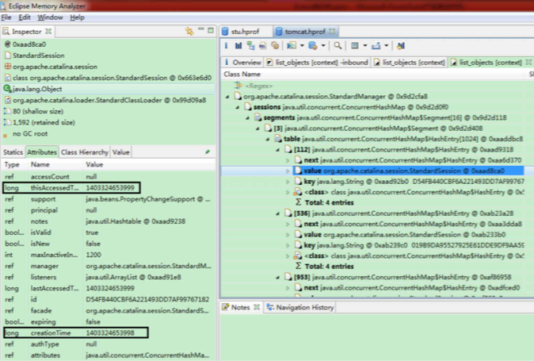Open the Query Browser dropdown arrow
The height and width of the screenshot is (361, 534).
(322, 46)
